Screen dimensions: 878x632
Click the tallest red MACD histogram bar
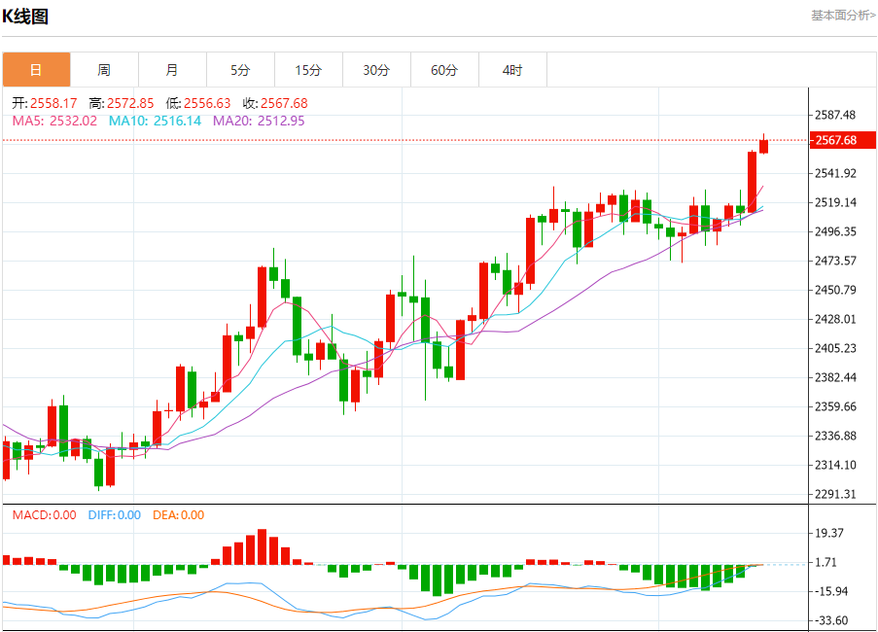[x=263, y=546]
